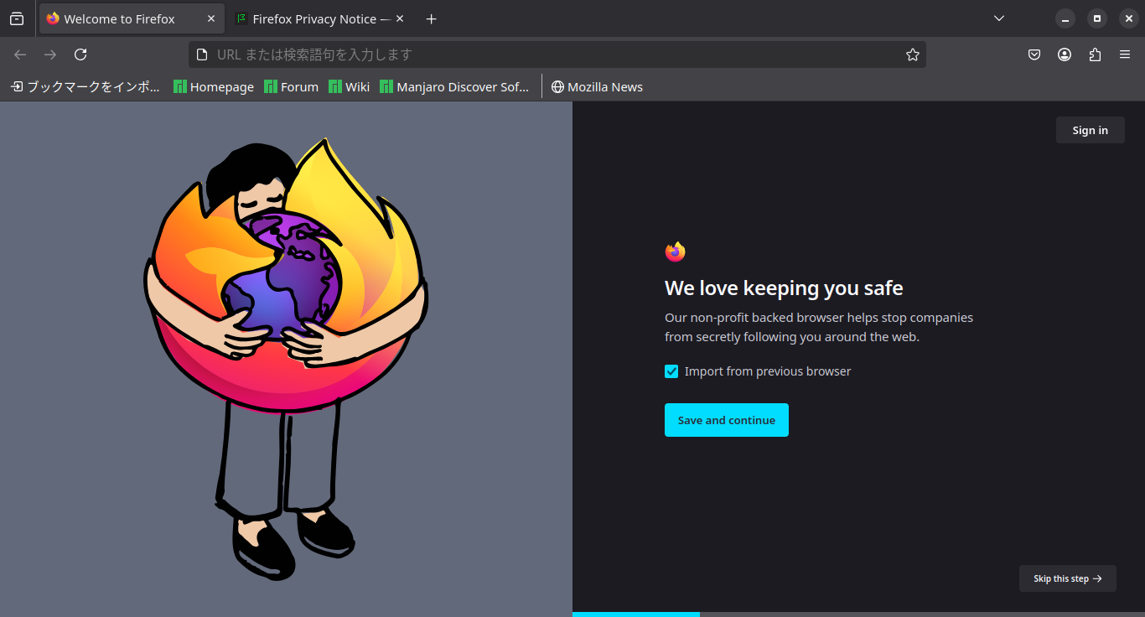The height and width of the screenshot is (617, 1145).
Task: Switch to the Firefox Privacy Notice tab
Action: coord(320,18)
